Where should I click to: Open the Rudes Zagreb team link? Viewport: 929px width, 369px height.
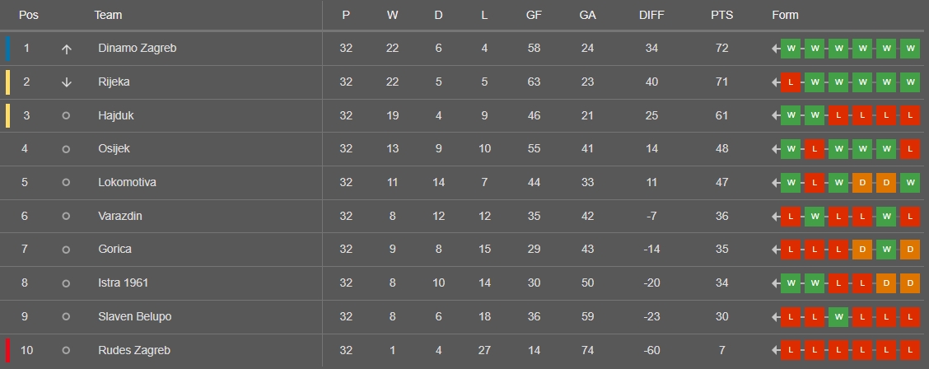[x=134, y=351]
